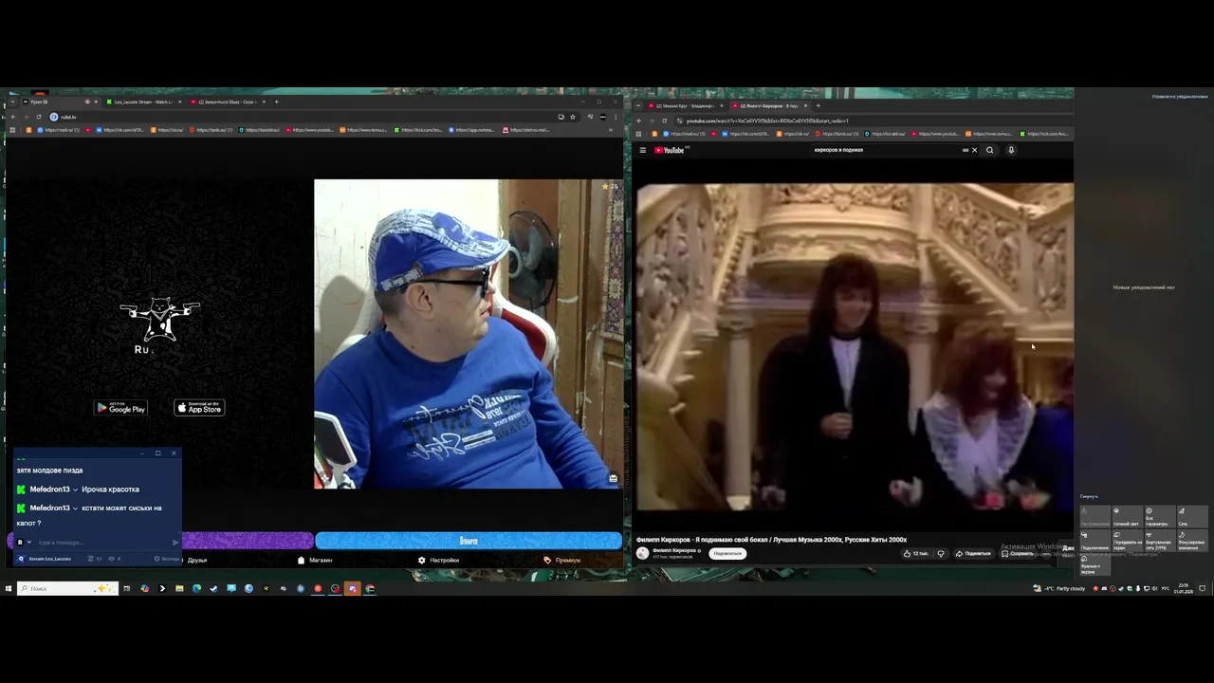Bookmark rulet.tv with the star icon
Image resolution: width=1214 pixels, height=683 pixels.
click(x=572, y=117)
